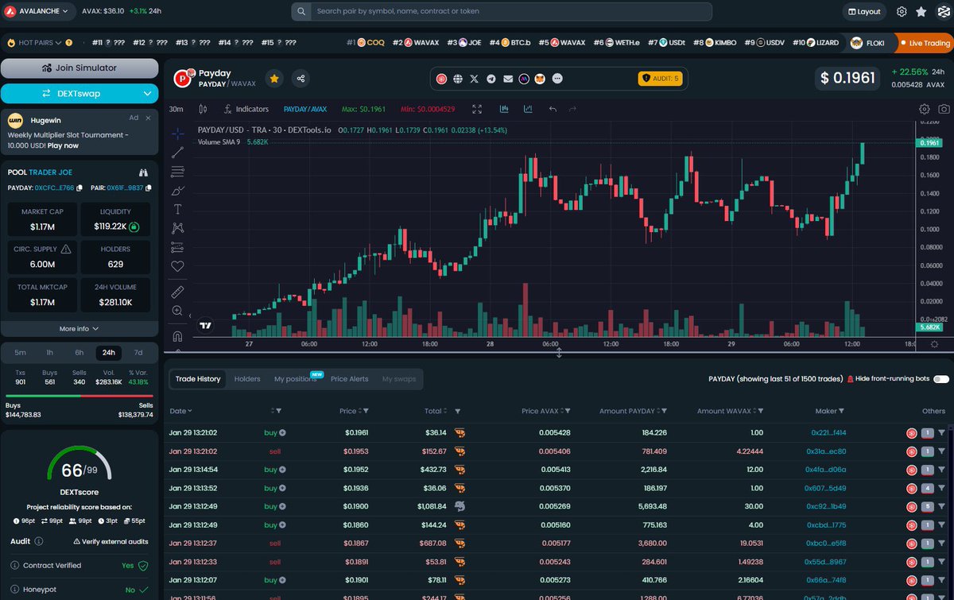954x600 pixels.
Task: Toggle Hide front-running bots switch
Action: (x=941, y=379)
